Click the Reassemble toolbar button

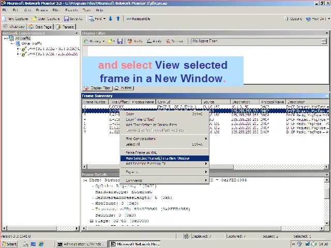click(x=138, y=19)
